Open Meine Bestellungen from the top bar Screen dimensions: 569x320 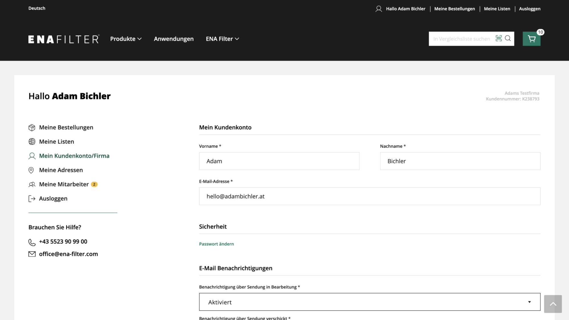454,9
